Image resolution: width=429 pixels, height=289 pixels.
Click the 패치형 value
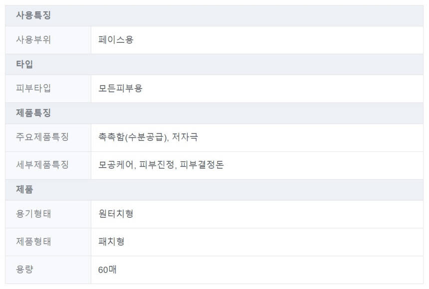point(111,242)
